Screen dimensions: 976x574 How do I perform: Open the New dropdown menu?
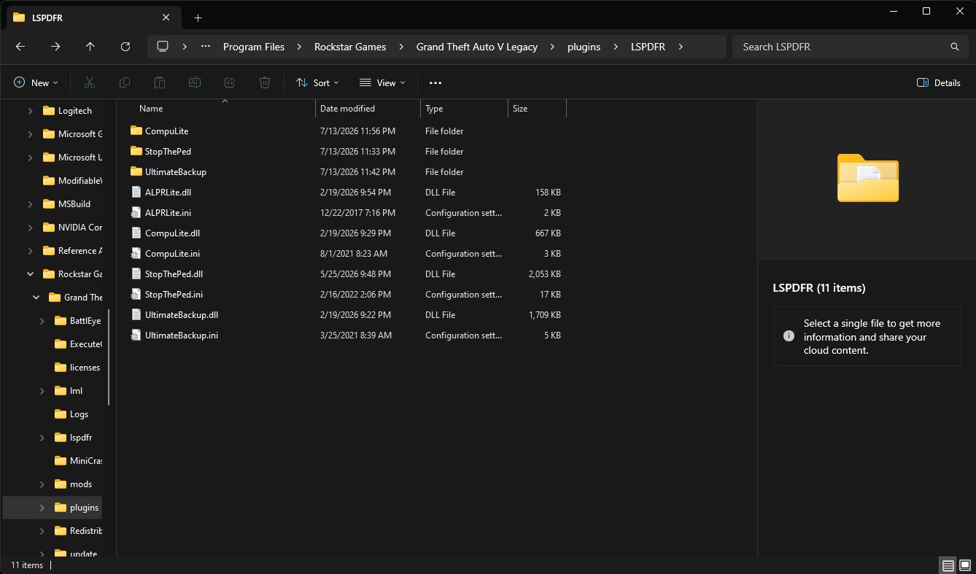point(36,82)
